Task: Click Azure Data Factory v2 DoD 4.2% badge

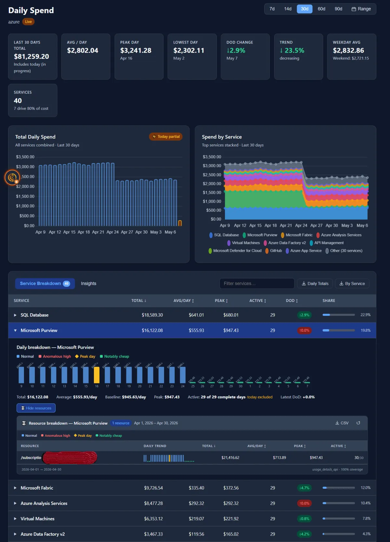Action: coord(304,534)
